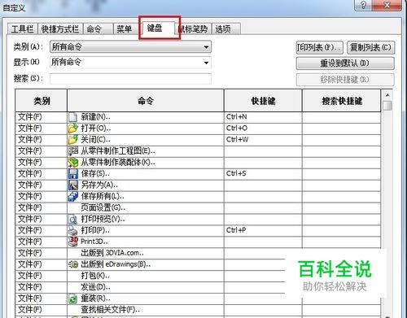Click the Ctrl+O shortcut cell
This screenshot has height=318, width=407.
click(263, 129)
